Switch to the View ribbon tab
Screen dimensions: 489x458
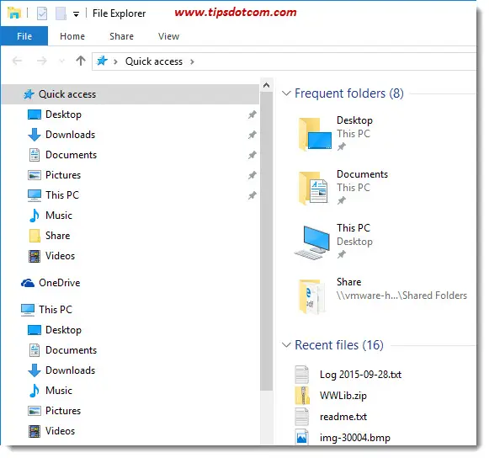pyautogui.click(x=168, y=36)
